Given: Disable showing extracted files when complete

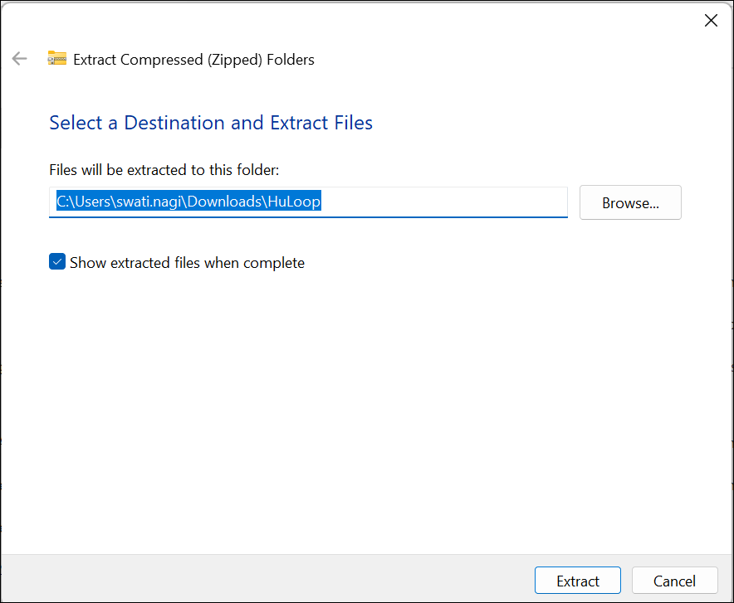Looking at the screenshot, I should 57,261.
